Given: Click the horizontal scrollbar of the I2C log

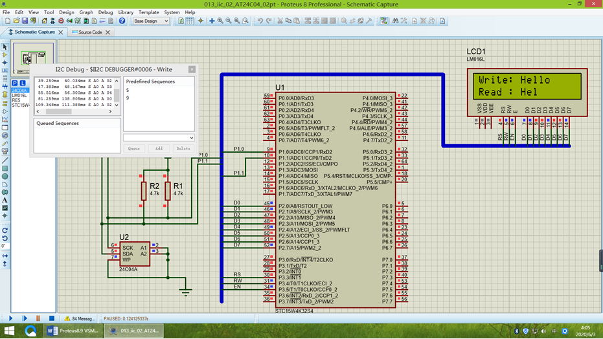Looking at the screenshot, I should tap(74, 112).
